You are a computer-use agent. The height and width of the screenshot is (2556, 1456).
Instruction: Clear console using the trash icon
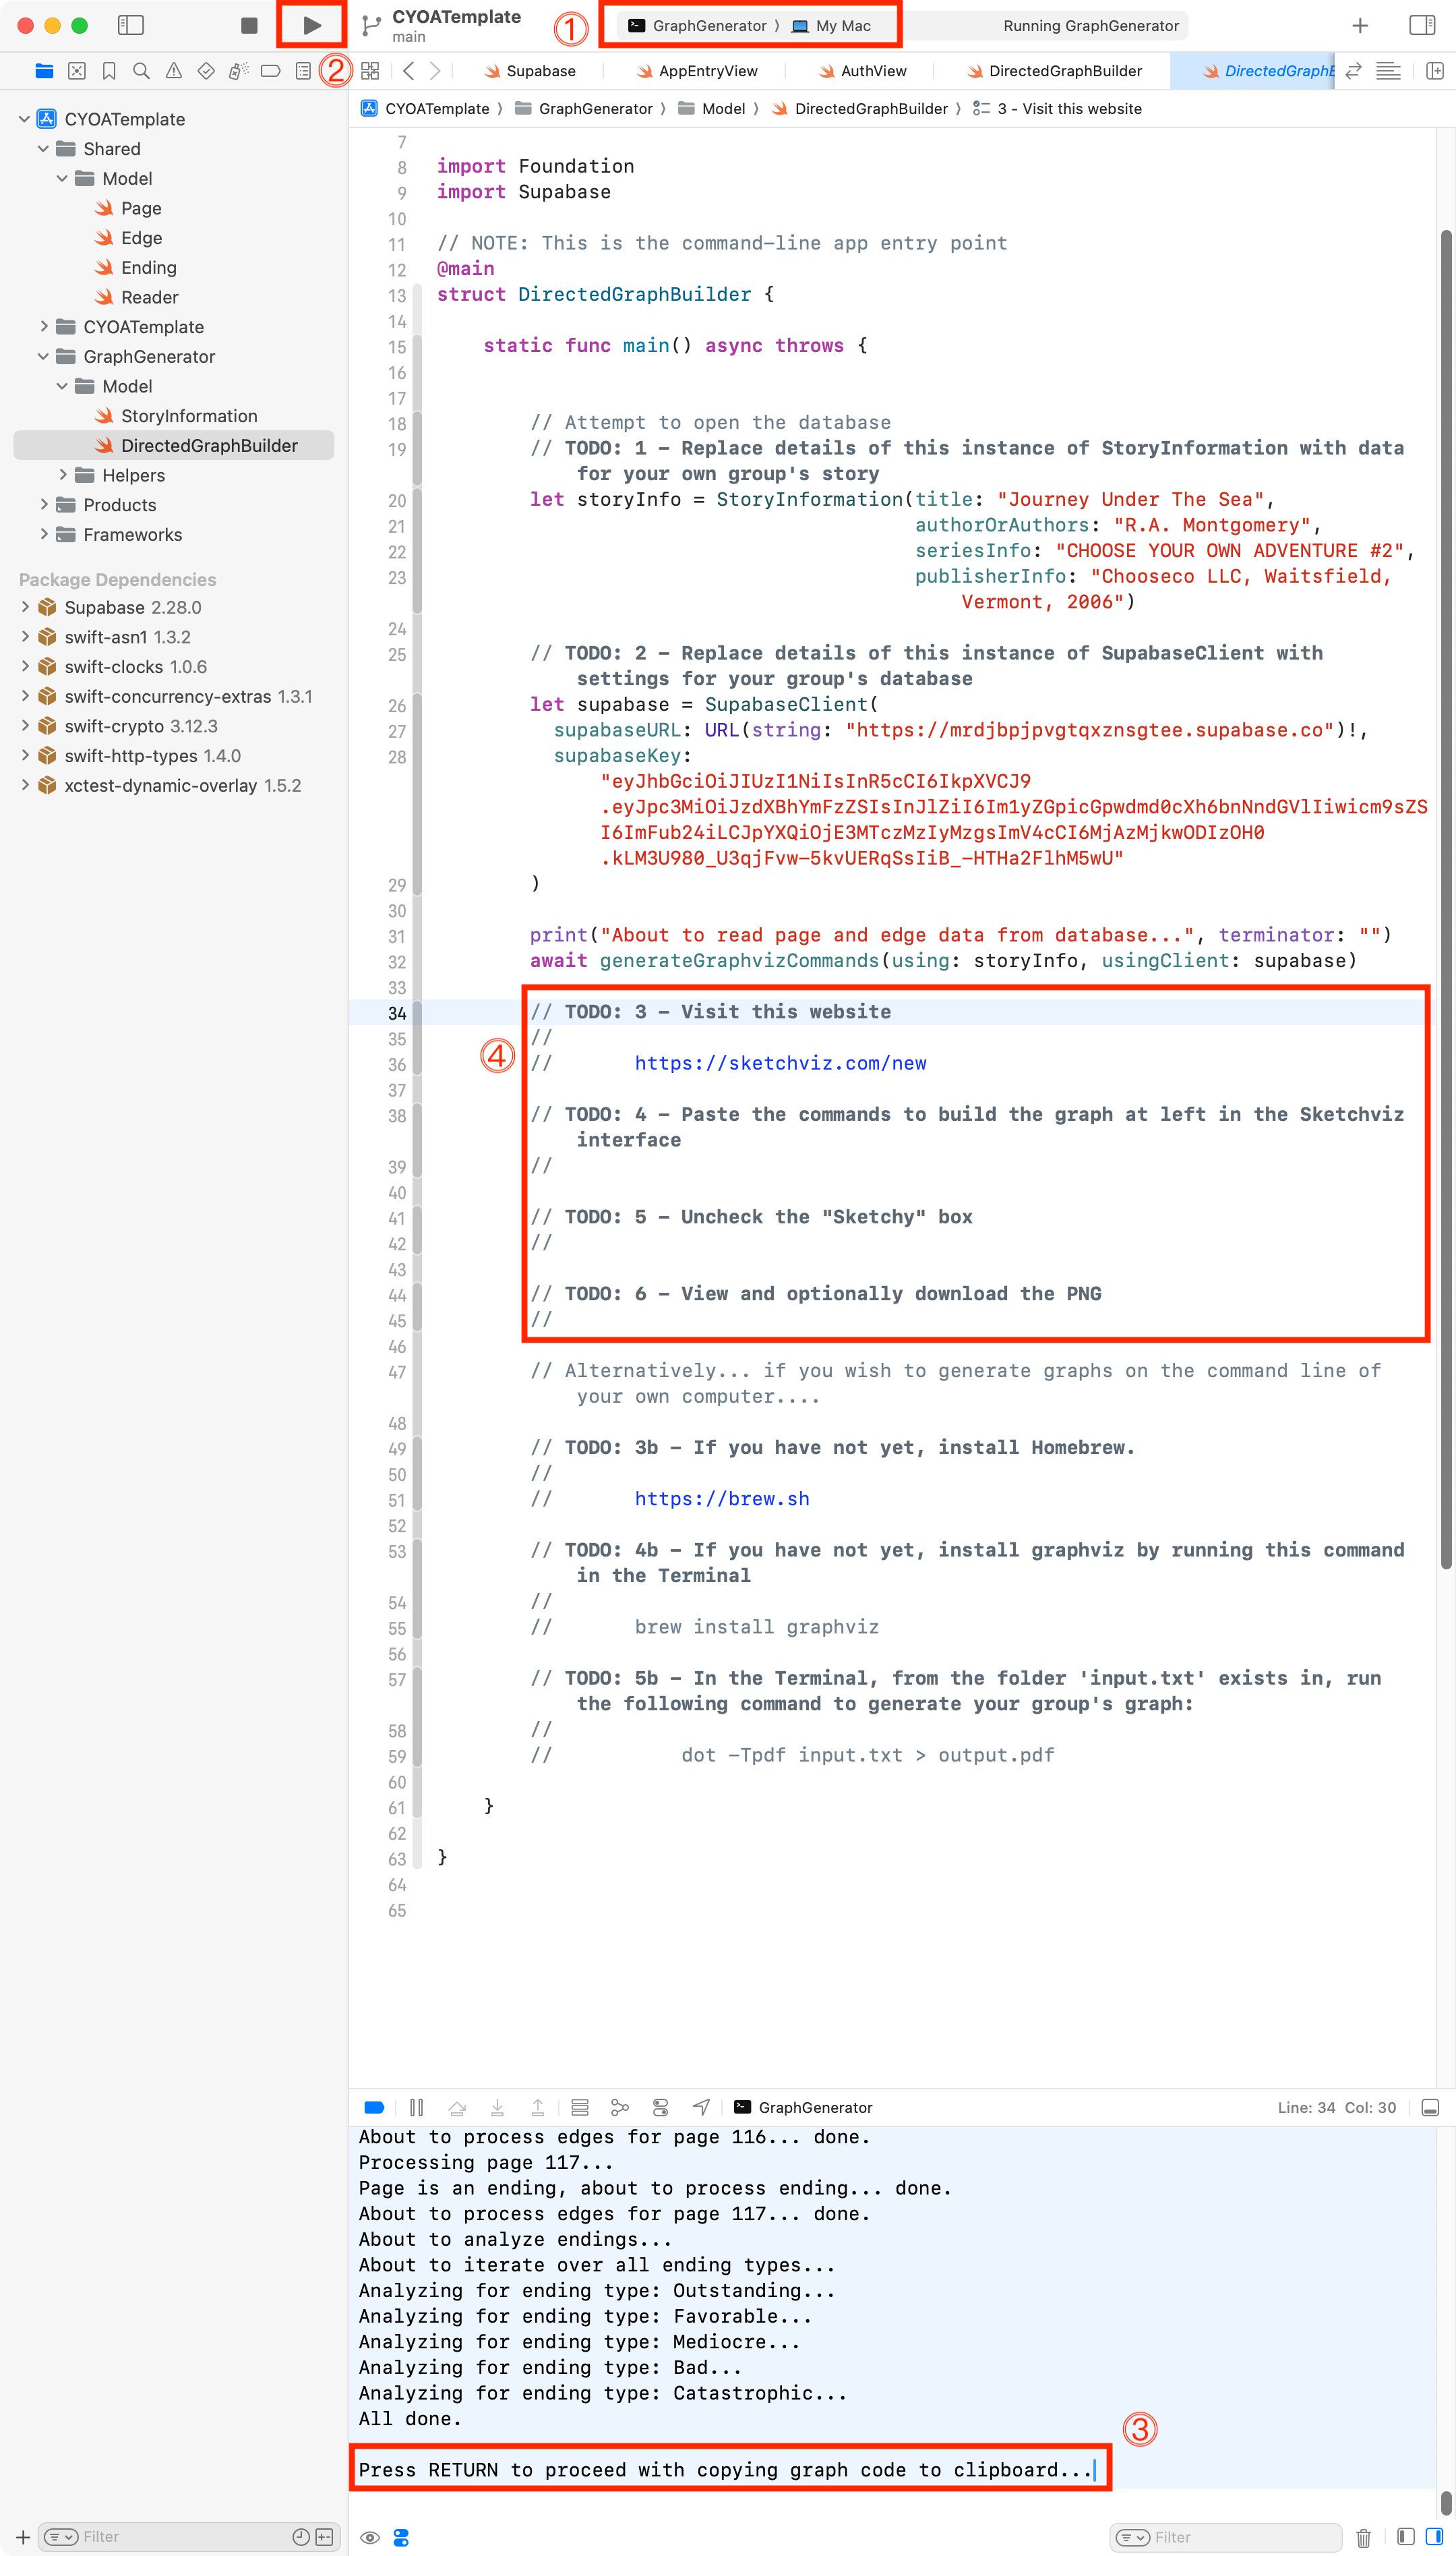pyautogui.click(x=1363, y=2537)
